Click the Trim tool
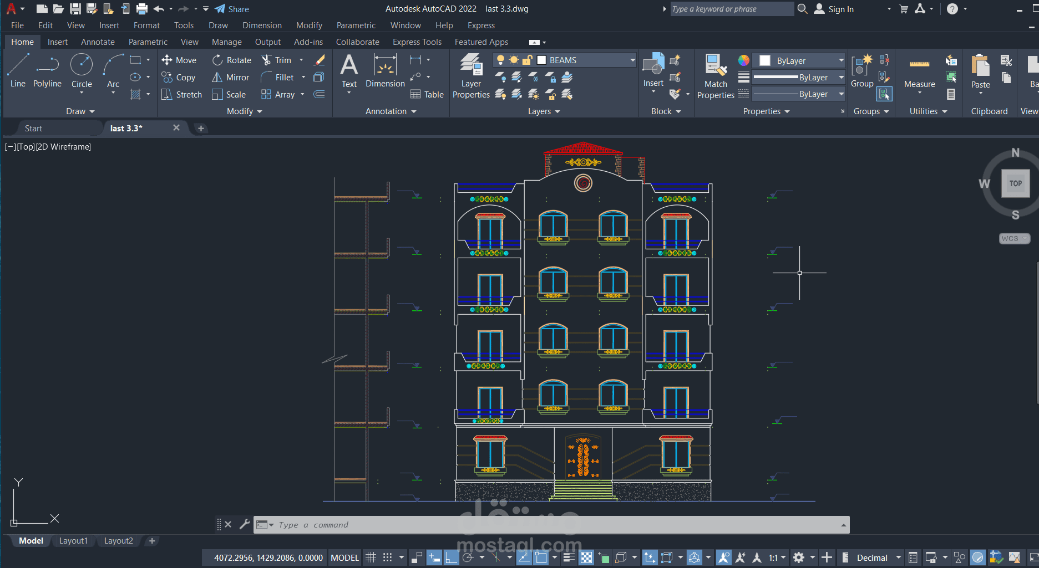 [x=276, y=60]
